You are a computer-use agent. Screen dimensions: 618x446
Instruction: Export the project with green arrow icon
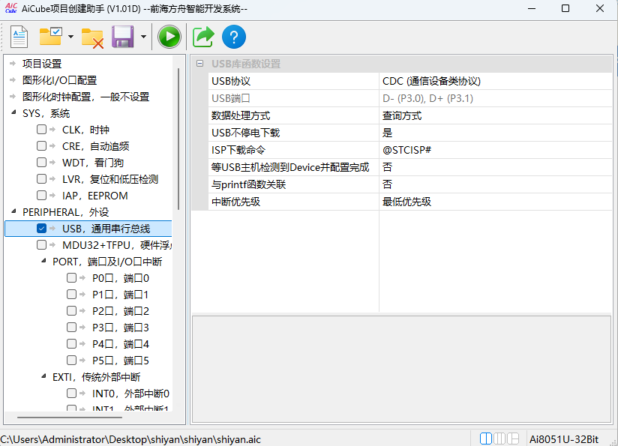click(202, 36)
